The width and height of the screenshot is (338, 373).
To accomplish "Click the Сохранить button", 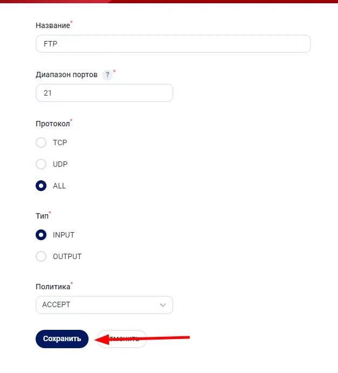I will point(62,339).
